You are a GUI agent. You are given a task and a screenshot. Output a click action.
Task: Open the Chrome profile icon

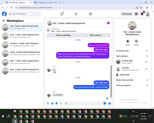tap(147, 7)
